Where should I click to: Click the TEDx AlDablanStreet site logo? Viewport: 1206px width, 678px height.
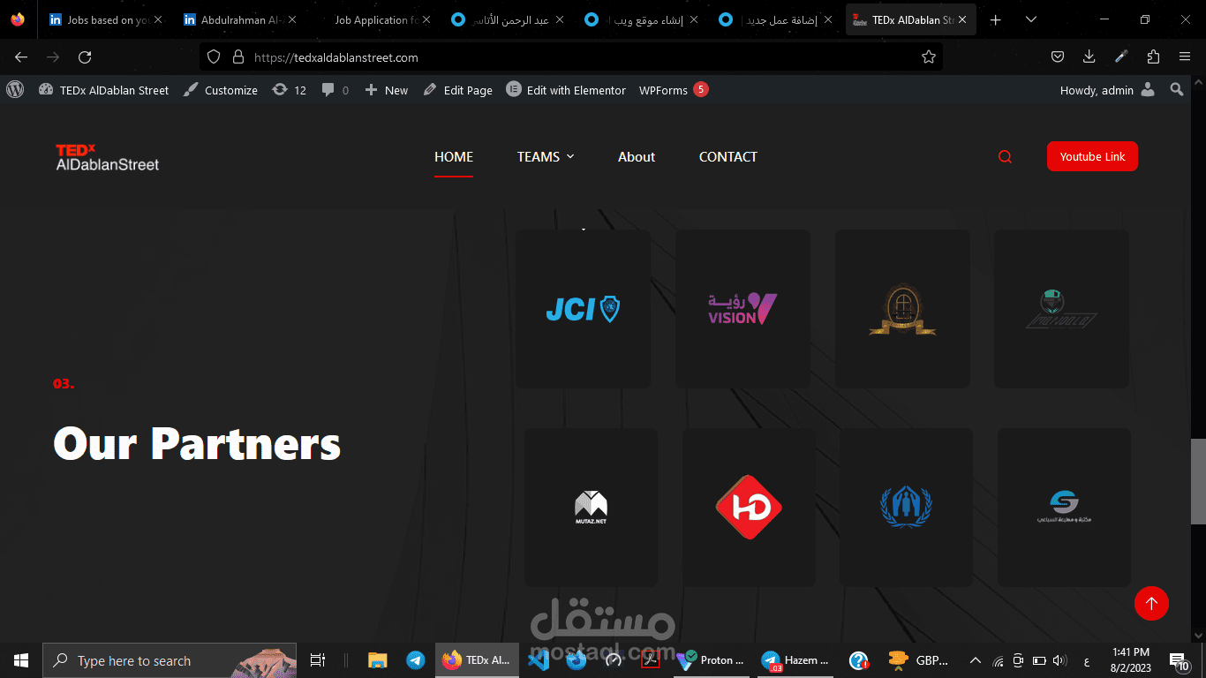(107, 157)
